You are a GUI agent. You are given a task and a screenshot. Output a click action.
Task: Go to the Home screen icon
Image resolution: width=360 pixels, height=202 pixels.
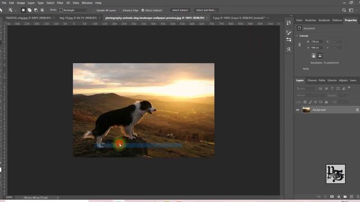click(1, 10)
